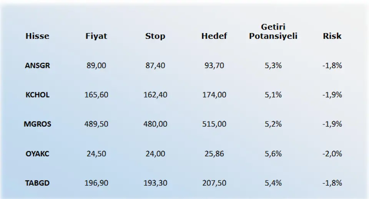Select MGROS stop value 480,00

pyautogui.click(x=155, y=124)
